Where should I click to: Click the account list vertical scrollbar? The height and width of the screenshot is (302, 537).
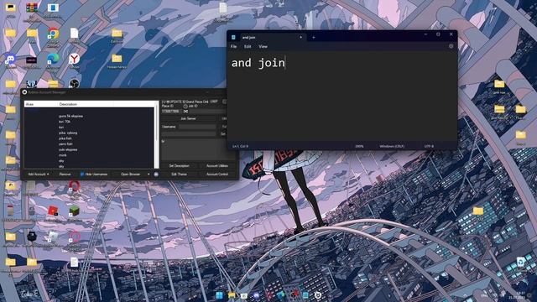157,134
